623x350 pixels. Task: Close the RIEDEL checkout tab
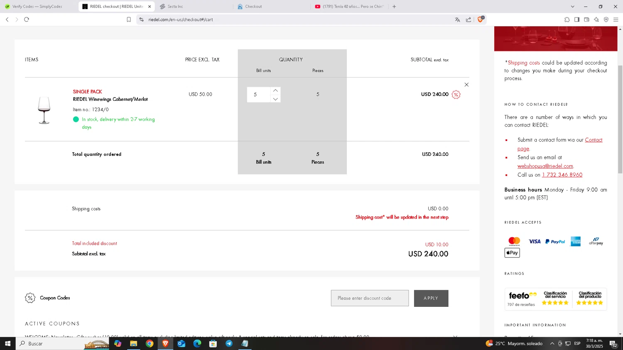[x=150, y=7]
